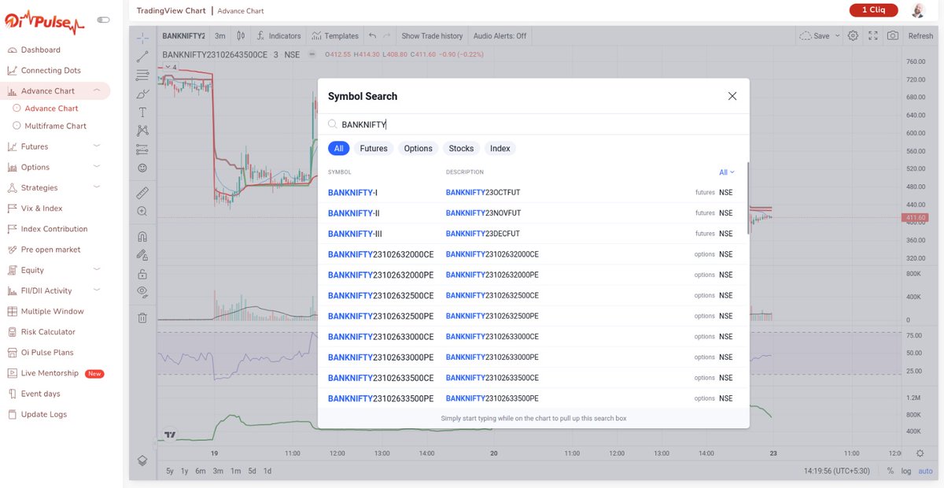The image size is (944, 488).
Task: Go to Vix & Index page
Action: click(x=41, y=209)
